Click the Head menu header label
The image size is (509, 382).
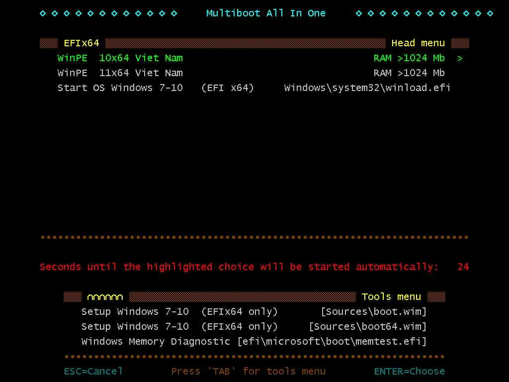(x=418, y=43)
